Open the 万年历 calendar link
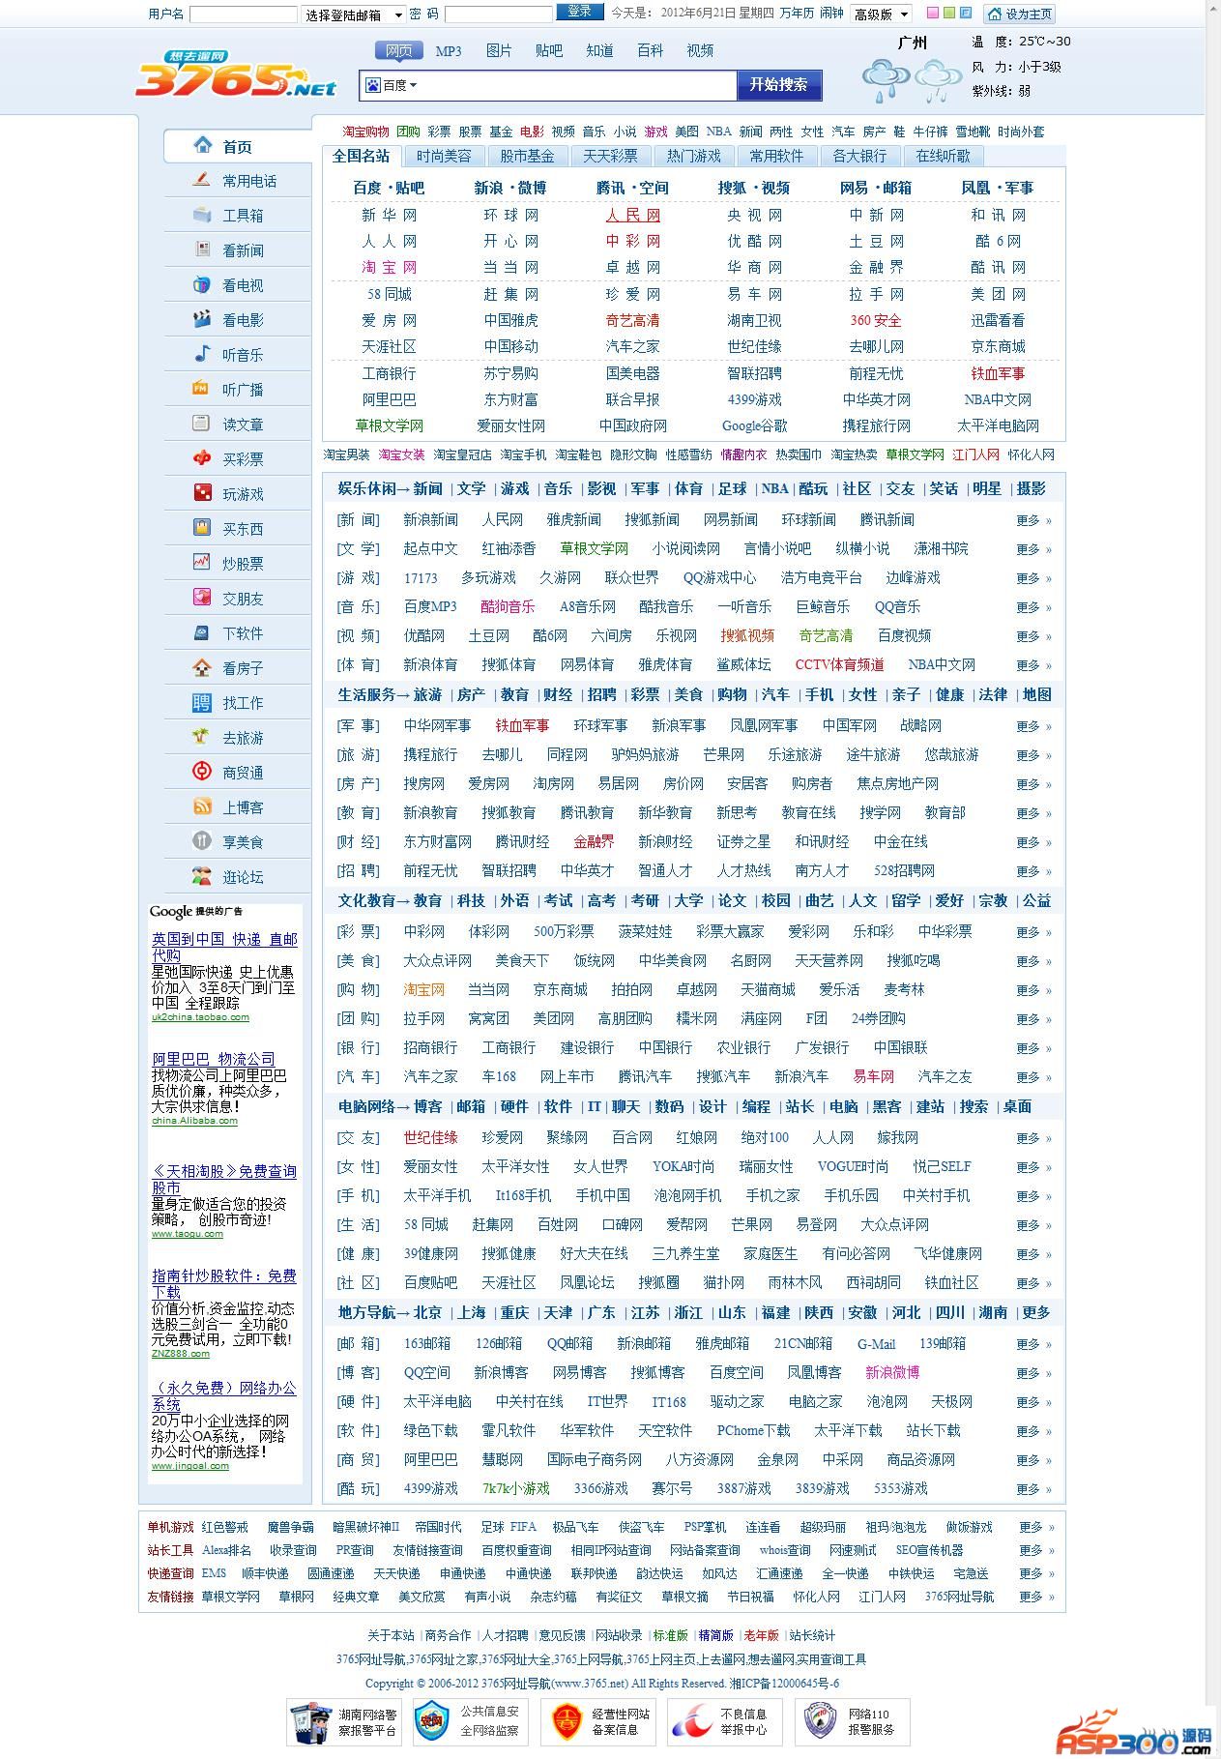Image resolution: width=1221 pixels, height=1759 pixels. tap(798, 14)
